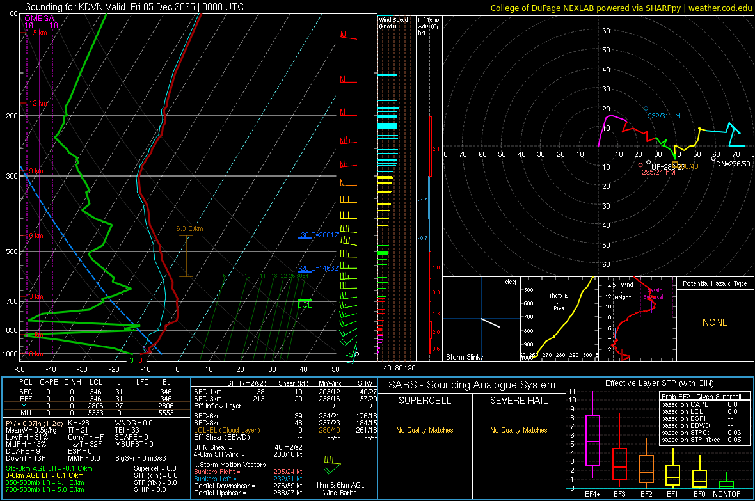Click the SigSvr = 0 m3/s3 value
The image size is (755, 501).
[141, 459]
